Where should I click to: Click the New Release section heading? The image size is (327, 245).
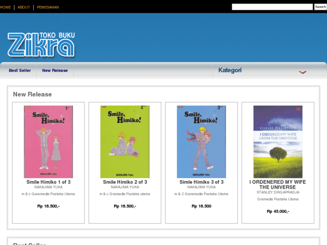tap(32, 94)
